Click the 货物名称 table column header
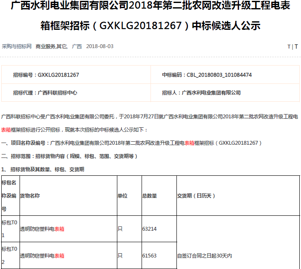This screenshot has height=269, width=301. pos(30,196)
